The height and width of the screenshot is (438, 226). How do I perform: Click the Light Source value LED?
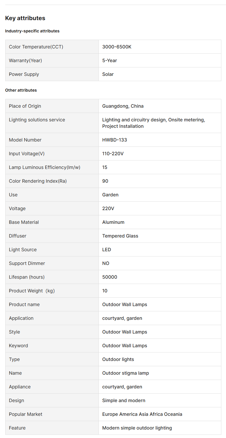pyautogui.click(x=106, y=249)
